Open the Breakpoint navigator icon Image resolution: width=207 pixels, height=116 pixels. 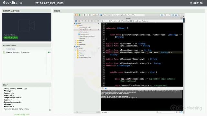click(x=95, y=21)
